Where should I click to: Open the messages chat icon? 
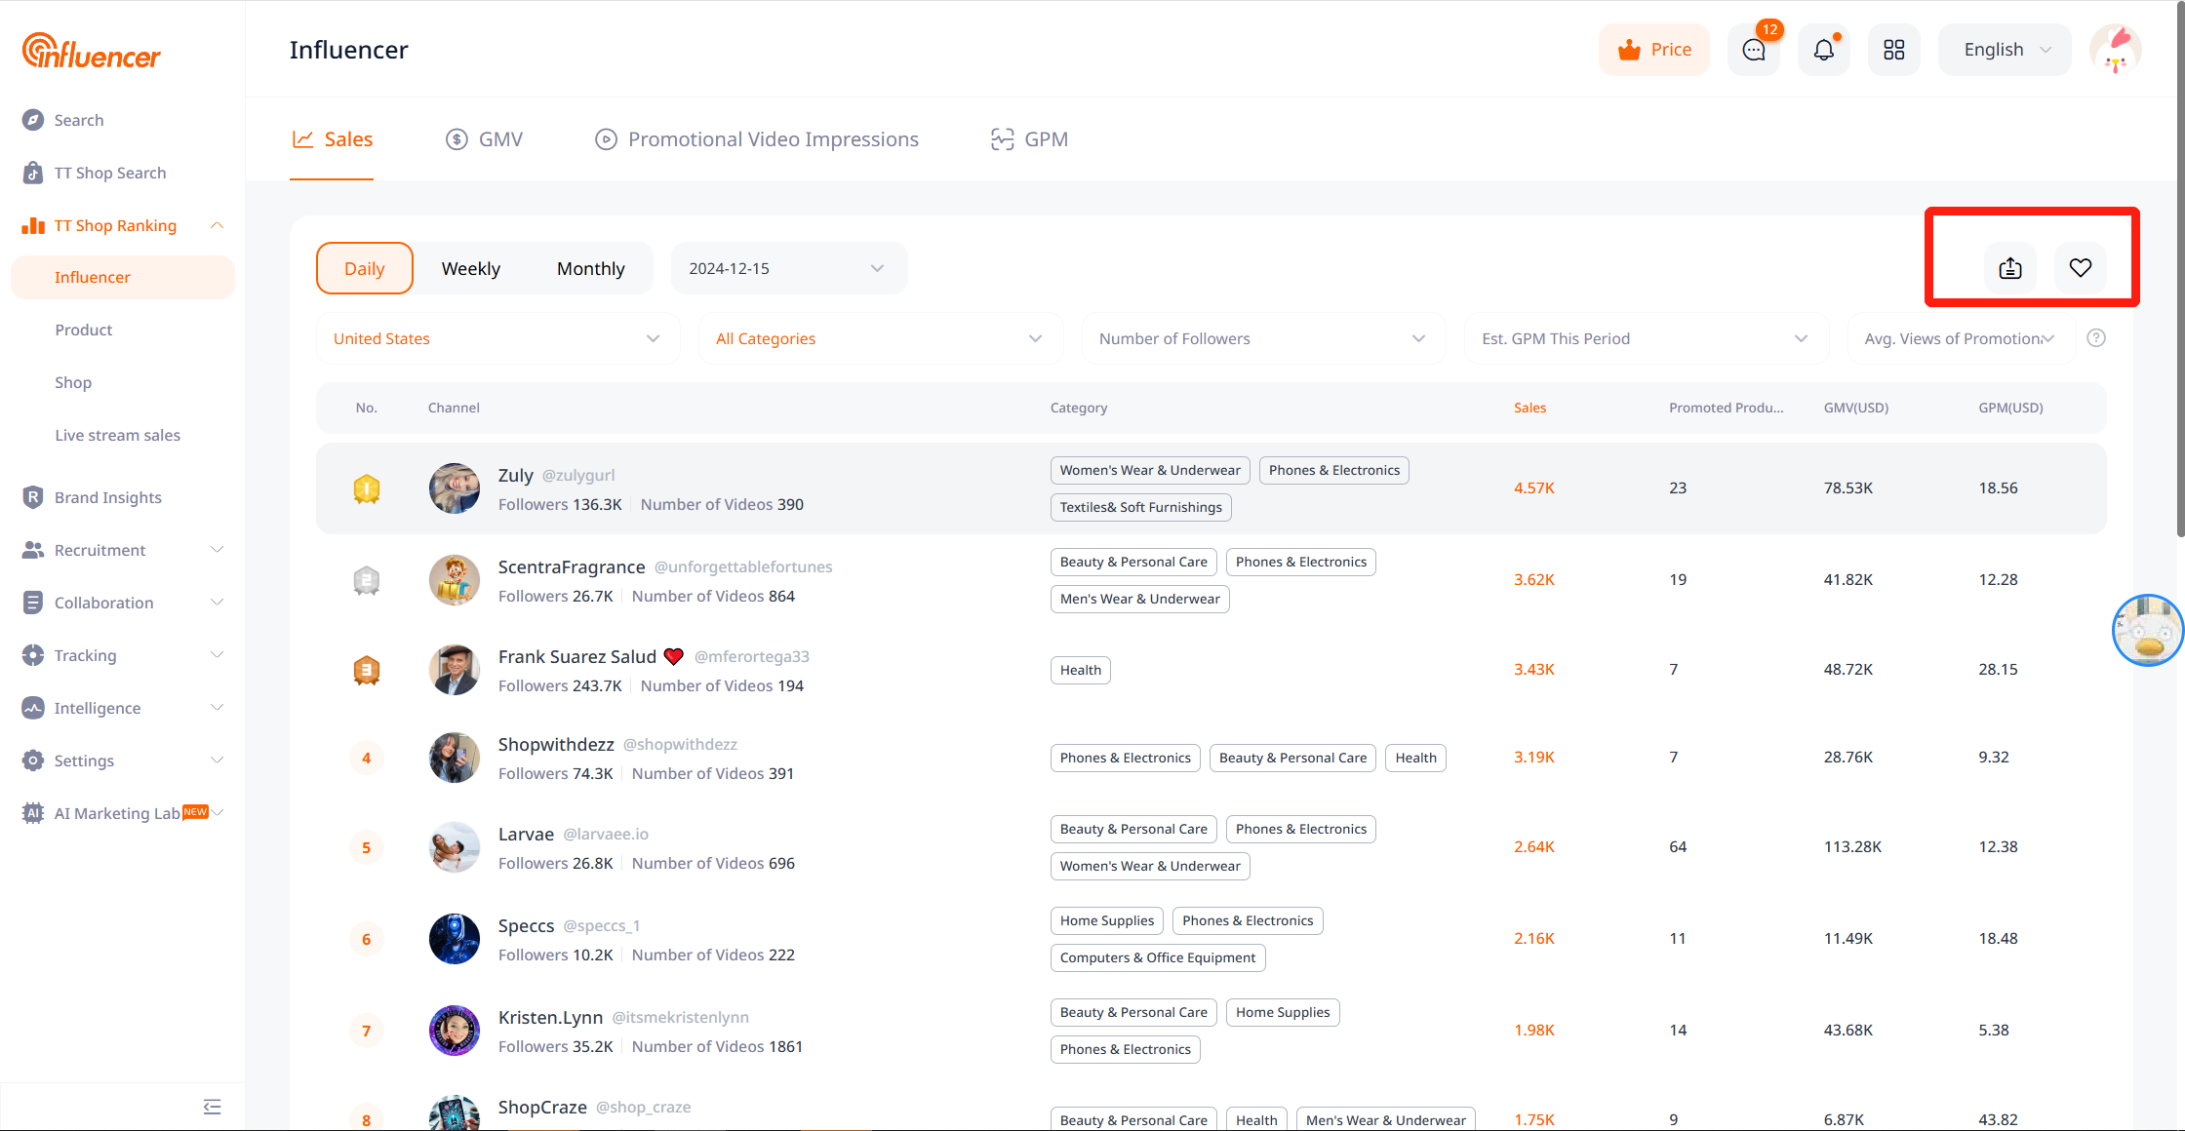point(1754,50)
